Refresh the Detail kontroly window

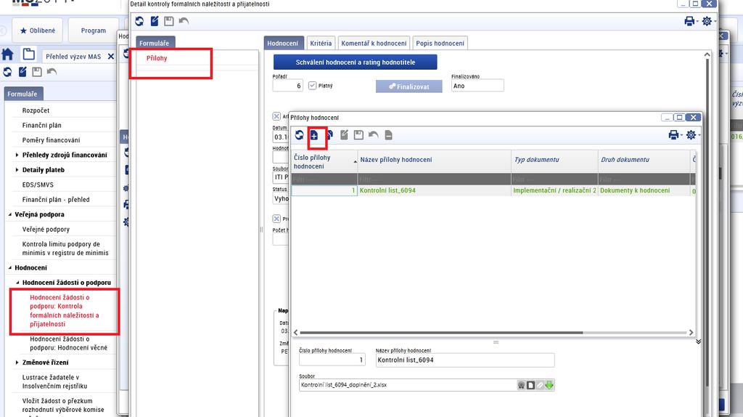pyautogui.click(x=139, y=21)
